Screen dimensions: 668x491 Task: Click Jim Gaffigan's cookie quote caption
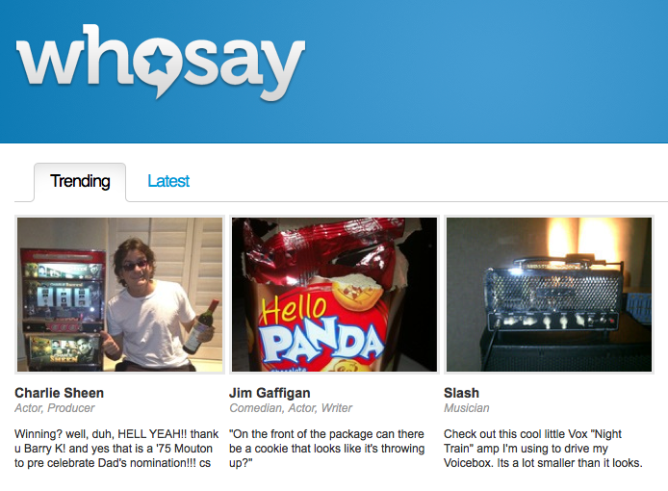pyautogui.click(x=326, y=449)
